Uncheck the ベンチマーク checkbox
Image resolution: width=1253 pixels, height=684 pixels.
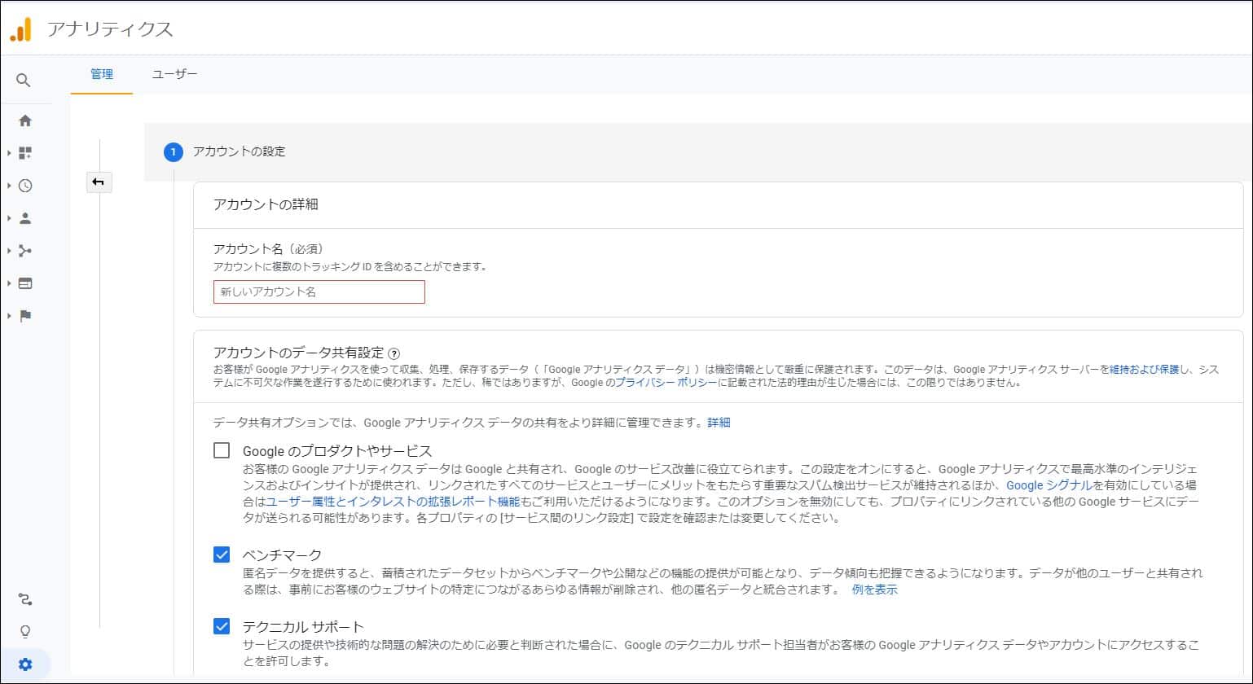click(x=222, y=555)
